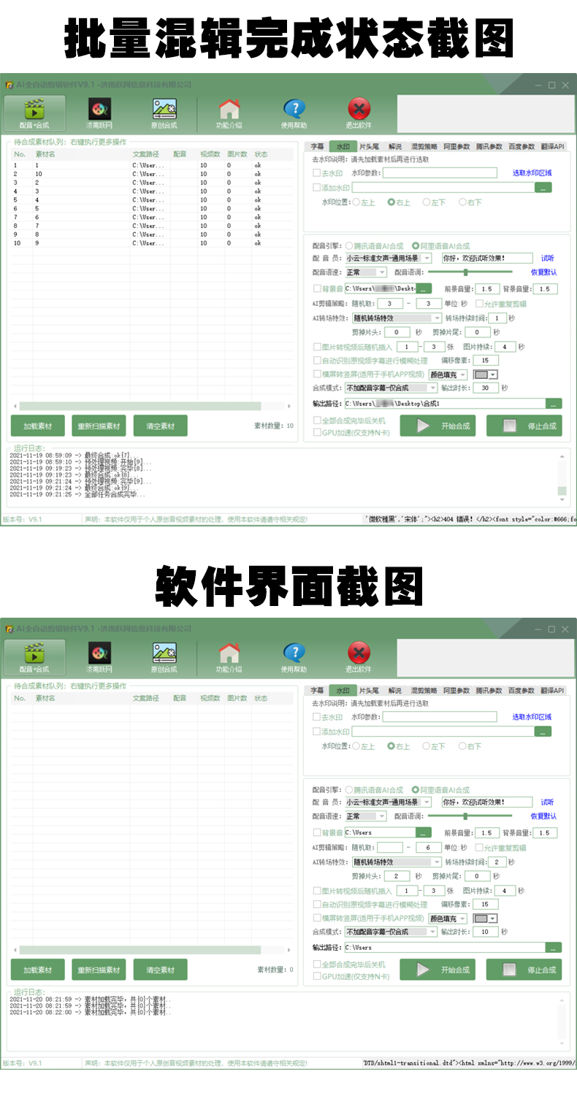Tick 全部合成完毕后关机 checkbox in lower window
This screenshot has height=1093, width=577.
[317, 964]
